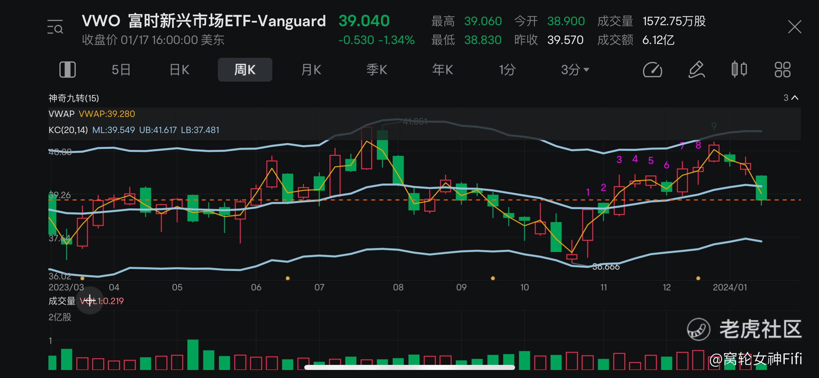Switch to 5日 chart tab
The height and width of the screenshot is (378, 819).
pyautogui.click(x=121, y=70)
